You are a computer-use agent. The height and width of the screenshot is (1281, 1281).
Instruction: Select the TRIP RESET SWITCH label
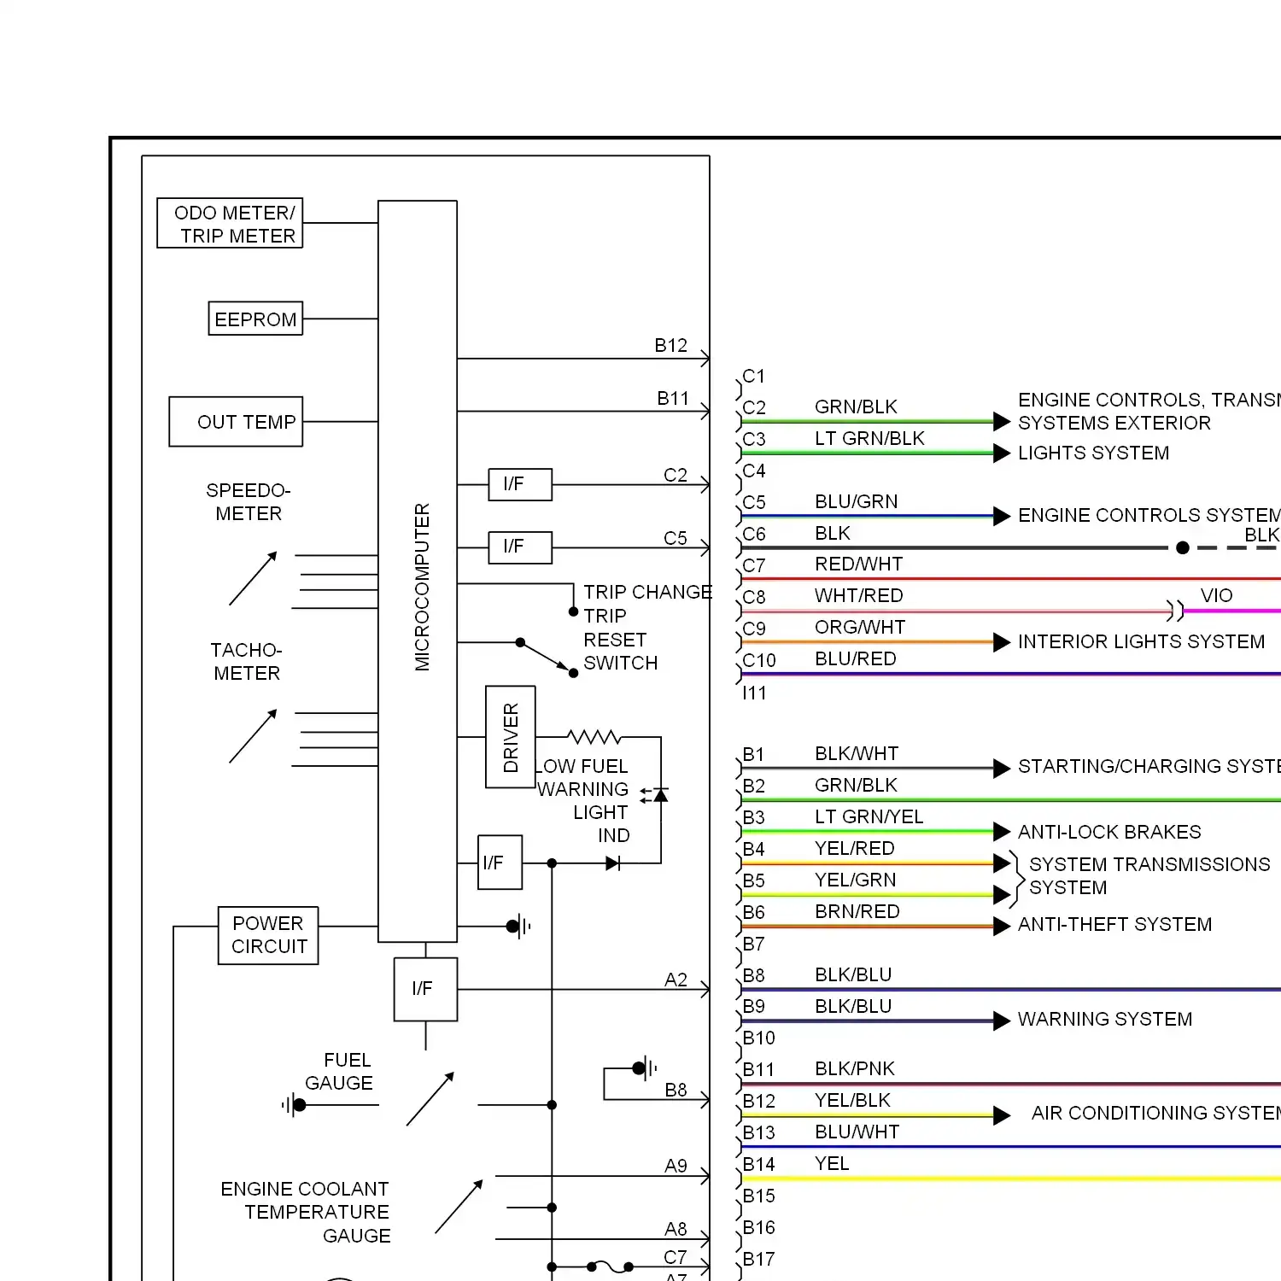[620, 640]
